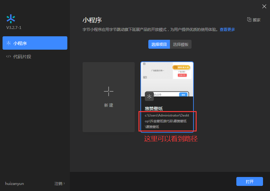The image size is (270, 191).
Task: Close the dialog with the X button
Action: tap(264, 6)
